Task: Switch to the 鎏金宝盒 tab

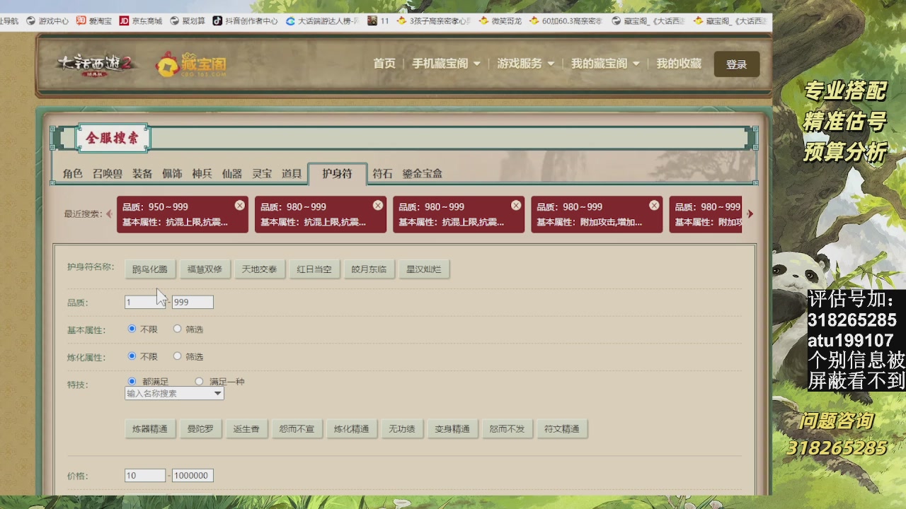Action: [x=423, y=173]
